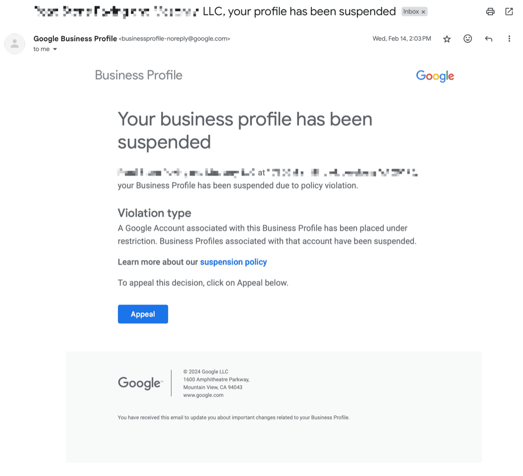Expand the "to me" recipient details arrow
523x476 pixels.
pyautogui.click(x=55, y=49)
